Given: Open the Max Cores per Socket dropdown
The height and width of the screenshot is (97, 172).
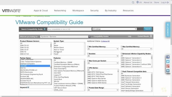Looking at the screenshot, I should [x=103, y=63].
